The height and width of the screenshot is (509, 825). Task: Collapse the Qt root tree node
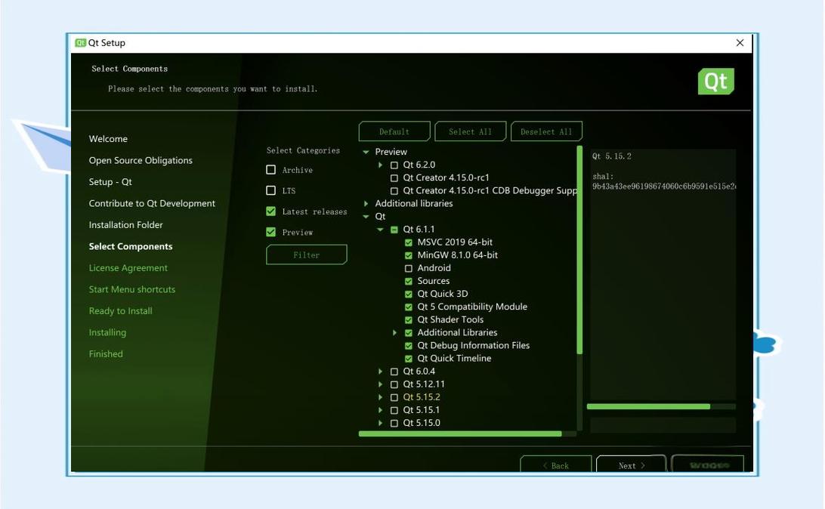click(366, 217)
